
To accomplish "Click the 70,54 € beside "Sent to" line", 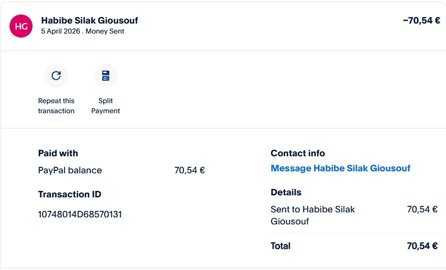I will 422,209.
